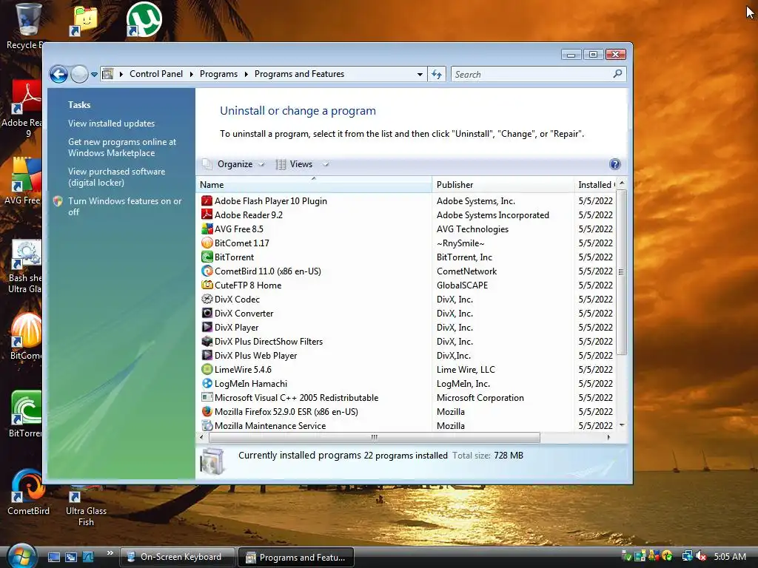Select the BitTorrent entry icon in list
This screenshot has height=568, width=758.
(x=207, y=257)
